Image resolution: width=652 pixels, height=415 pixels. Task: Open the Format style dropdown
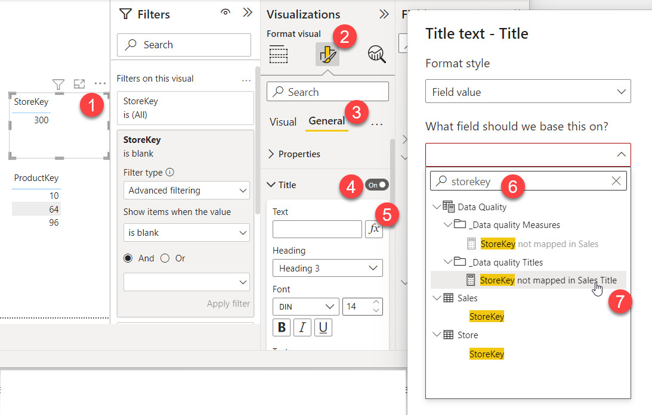(528, 92)
